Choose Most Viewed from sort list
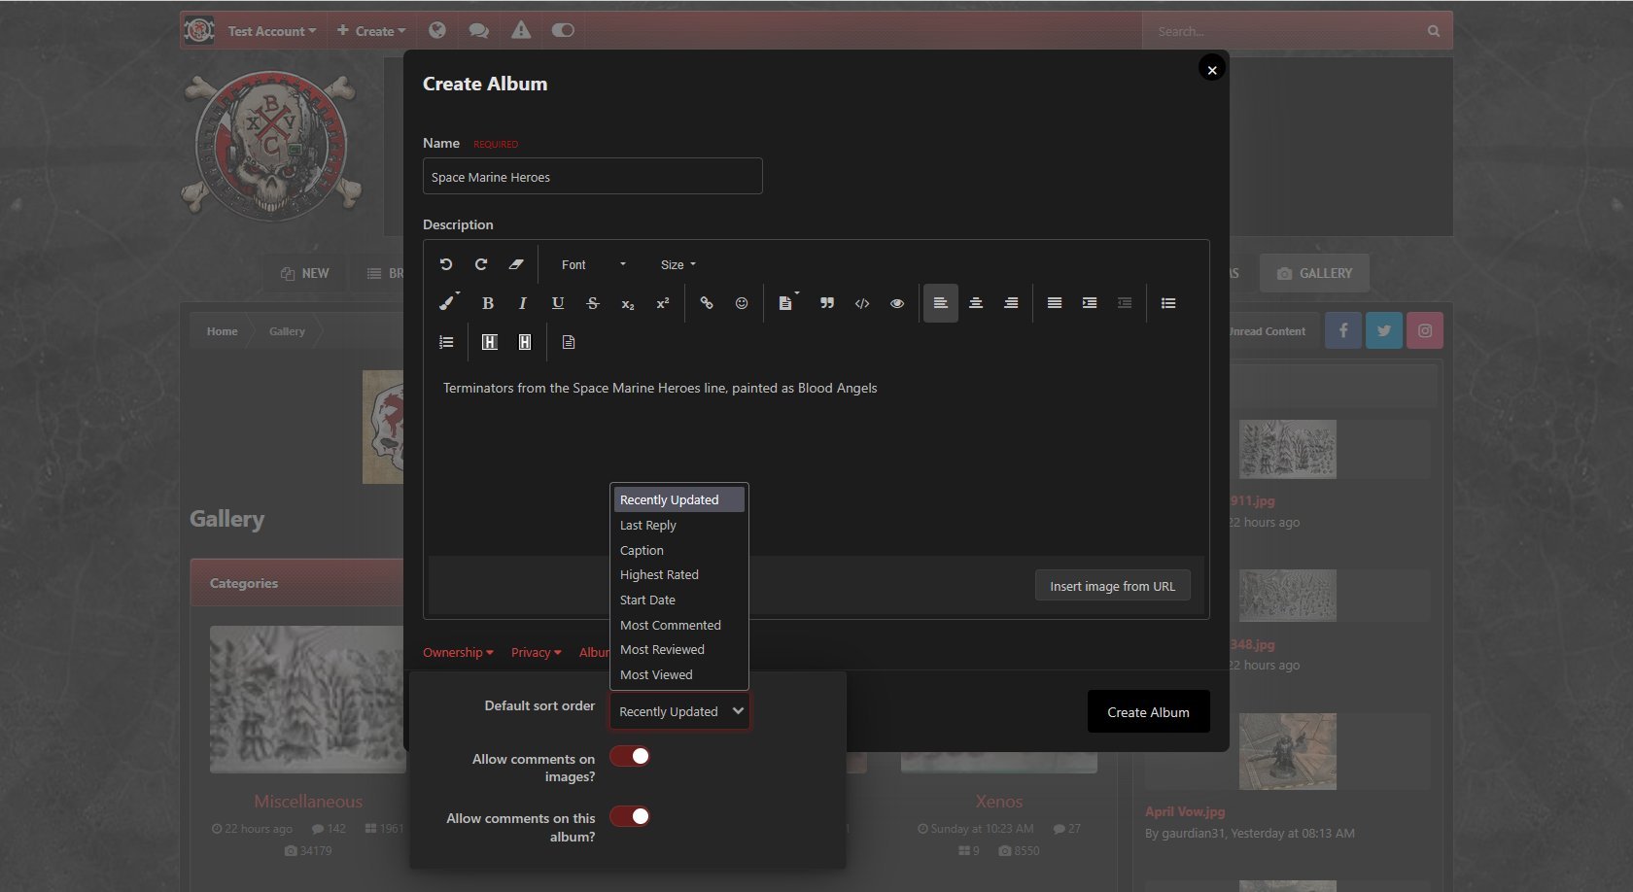Image resolution: width=1633 pixels, height=892 pixels. click(656, 675)
